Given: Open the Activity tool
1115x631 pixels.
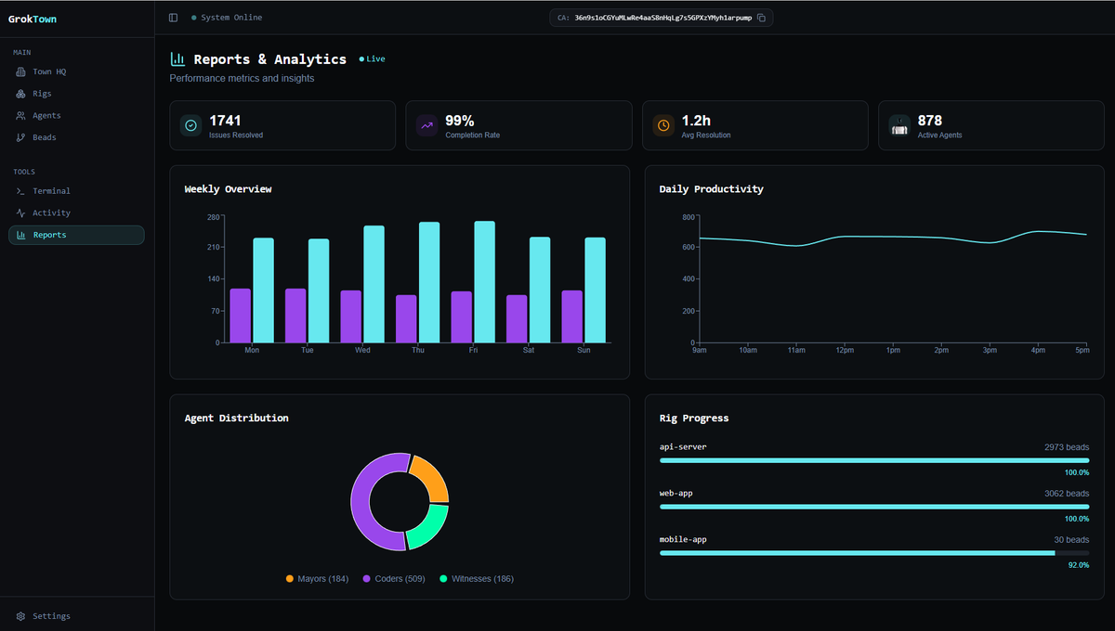Looking at the screenshot, I should click(x=76, y=212).
